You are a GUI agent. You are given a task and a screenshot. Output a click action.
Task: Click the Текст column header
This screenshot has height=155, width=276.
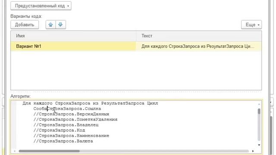coord(199,36)
